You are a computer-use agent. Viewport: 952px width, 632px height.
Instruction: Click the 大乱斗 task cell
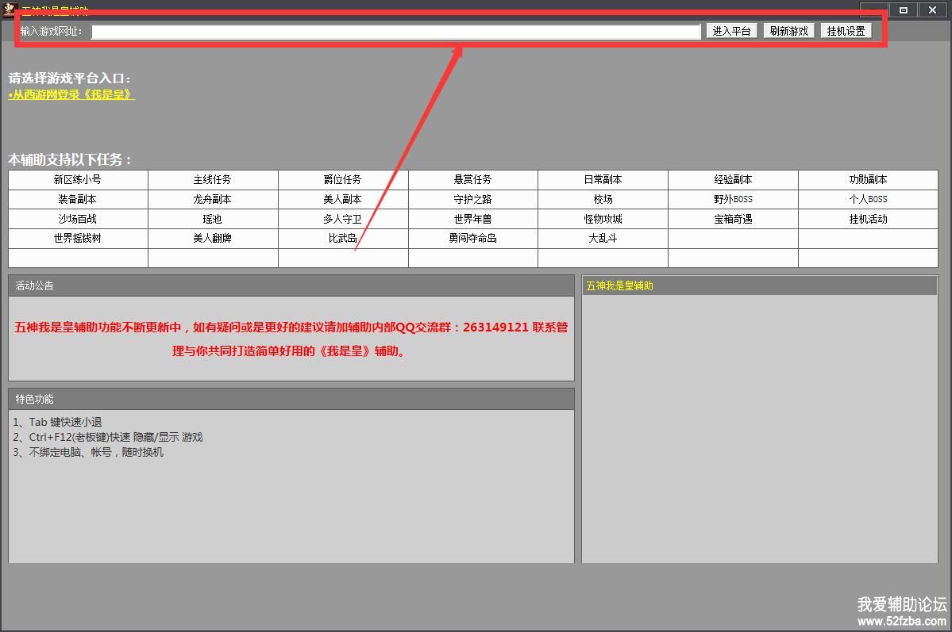pos(603,238)
